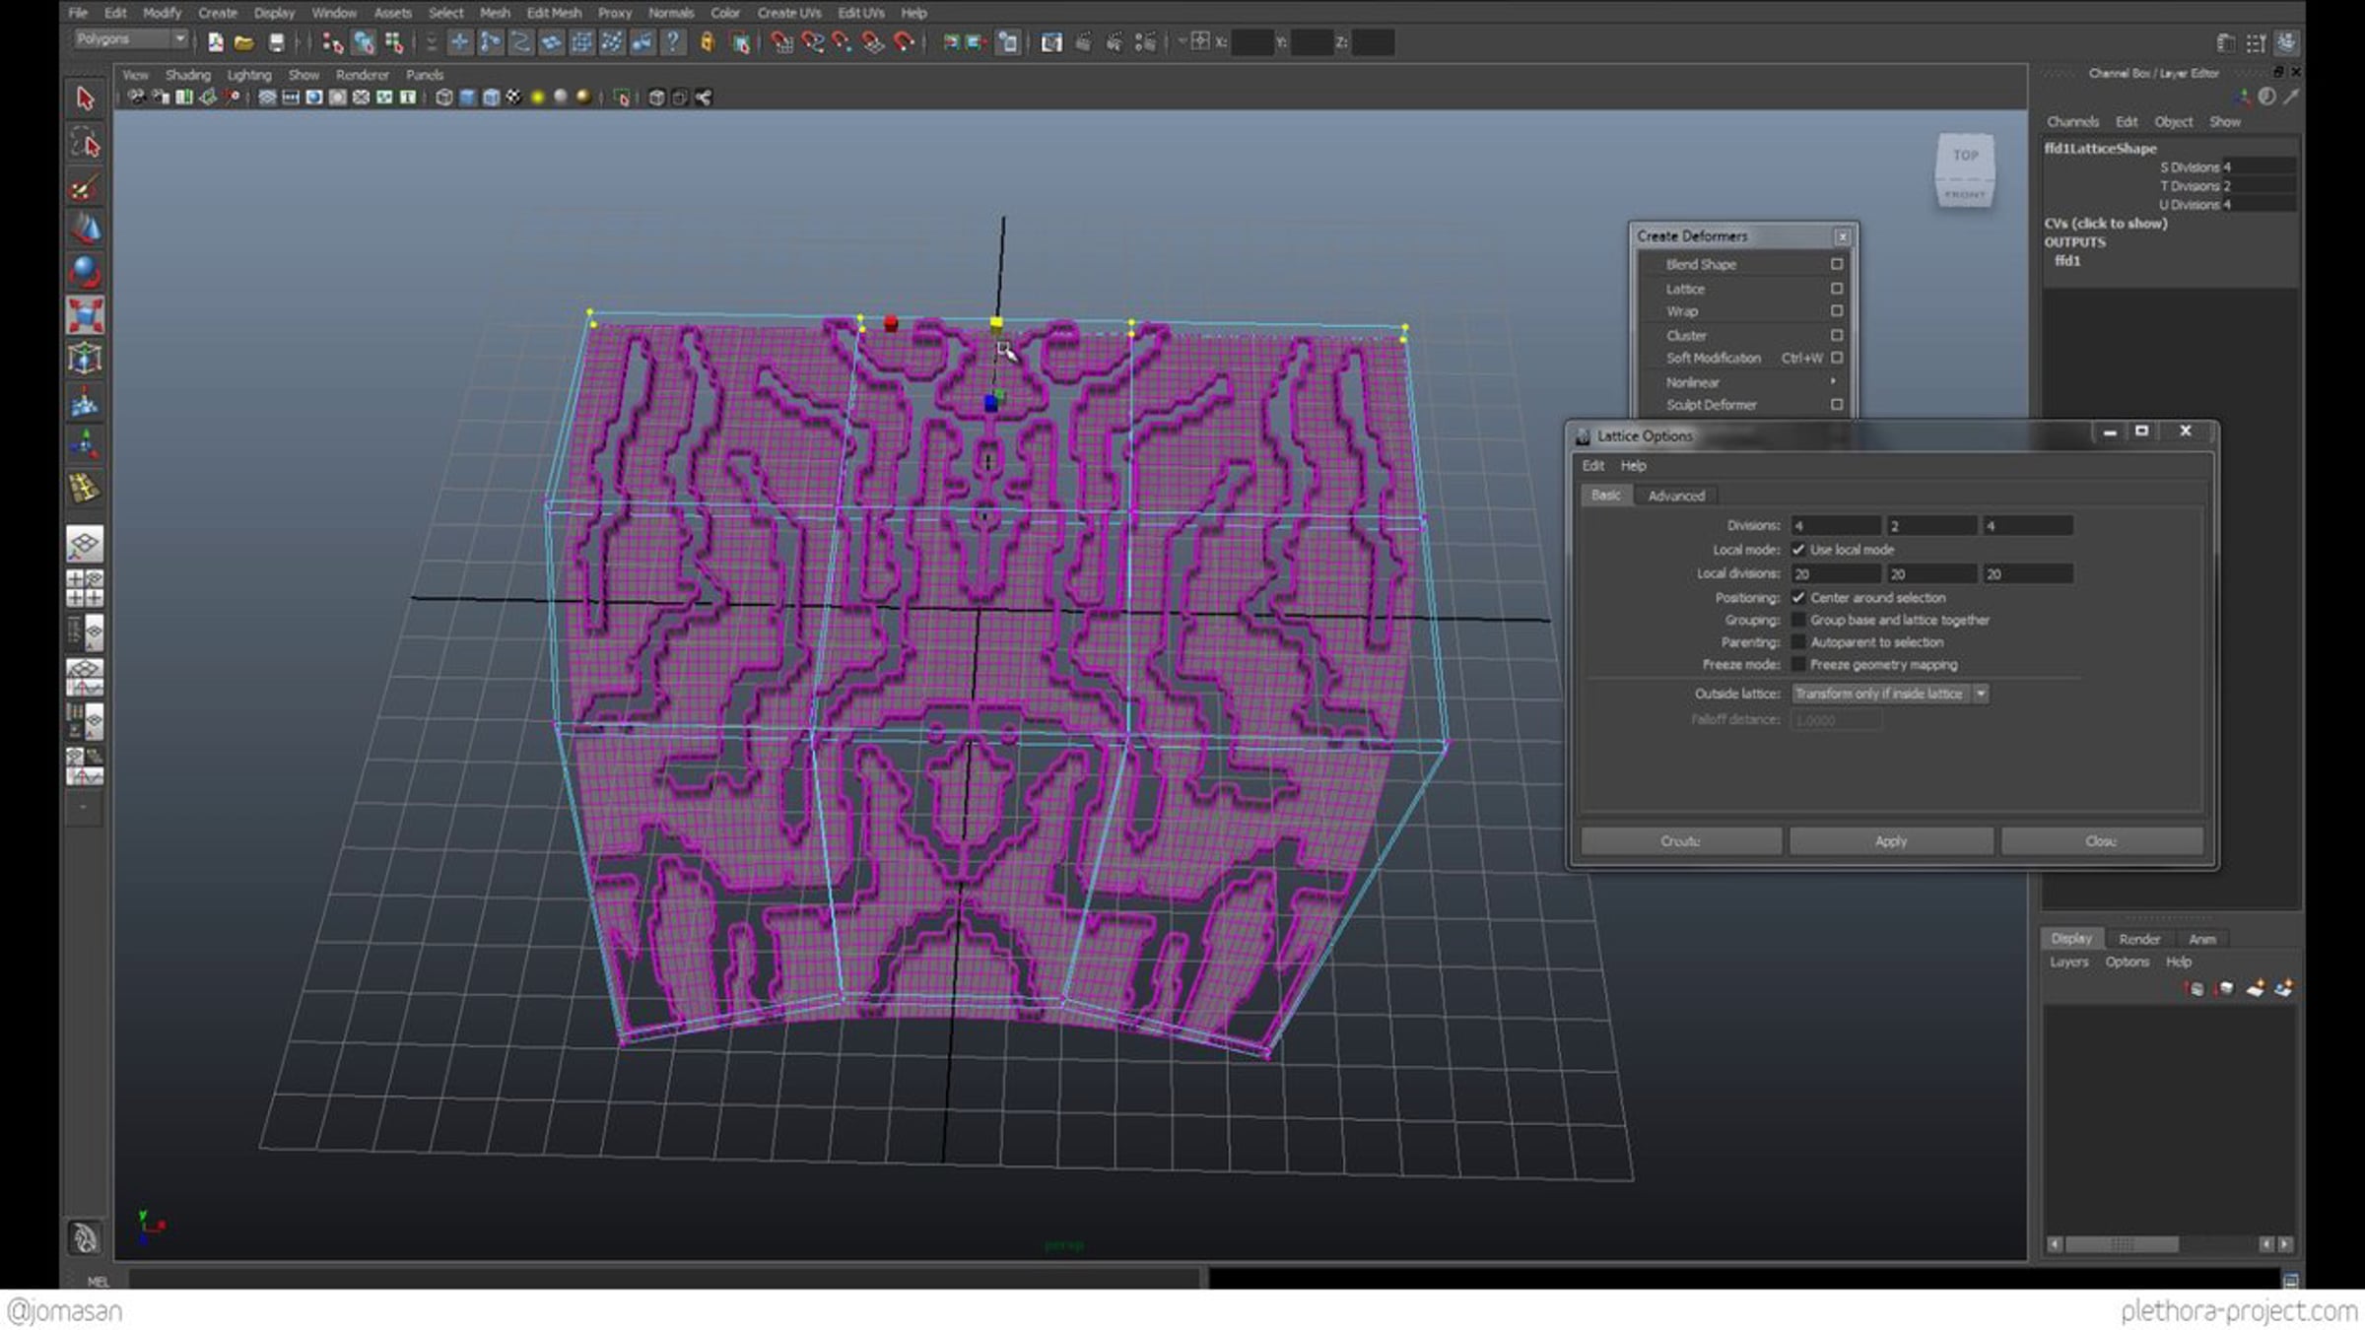Image resolution: width=2365 pixels, height=1330 pixels.
Task: Click the checkered textured display icon
Action: [x=514, y=97]
